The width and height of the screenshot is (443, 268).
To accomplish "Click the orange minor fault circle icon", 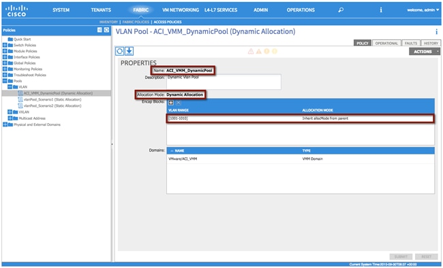I will pyautogui.click(x=266, y=51).
